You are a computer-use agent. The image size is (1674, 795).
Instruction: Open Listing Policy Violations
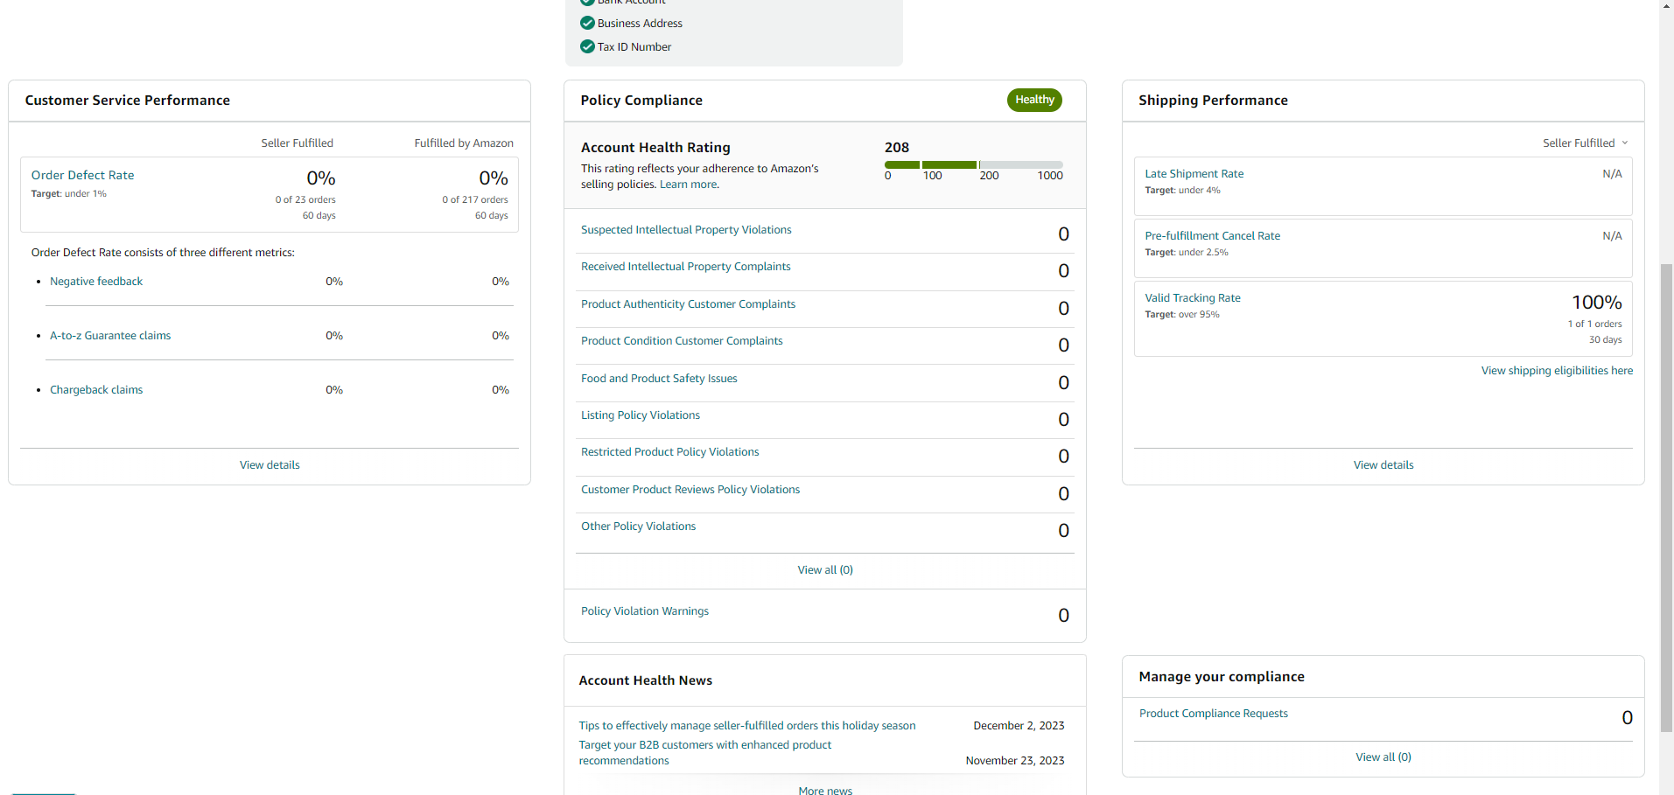(641, 415)
